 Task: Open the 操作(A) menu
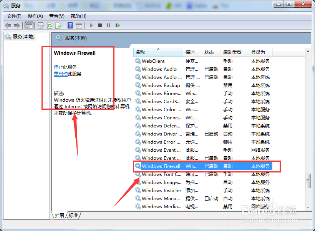(x=35, y=16)
